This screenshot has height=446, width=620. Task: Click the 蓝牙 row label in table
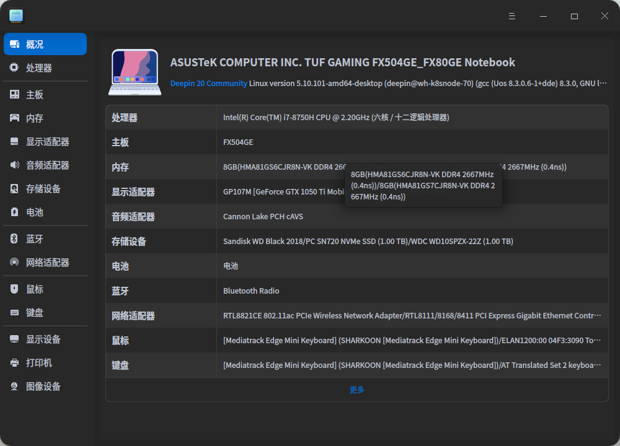[x=120, y=291]
